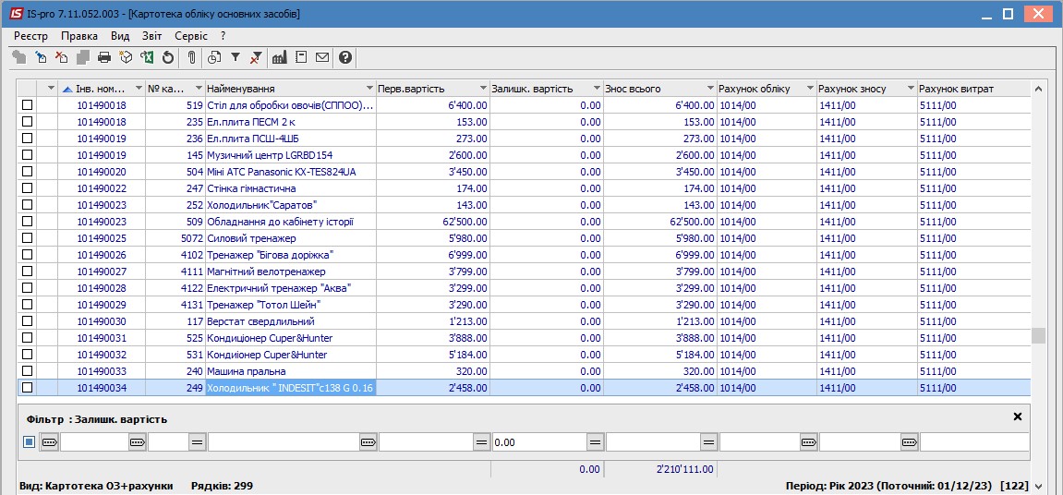The image size is (1063, 495).
Task: Click the factory building toolbar icon
Action: (279, 57)
